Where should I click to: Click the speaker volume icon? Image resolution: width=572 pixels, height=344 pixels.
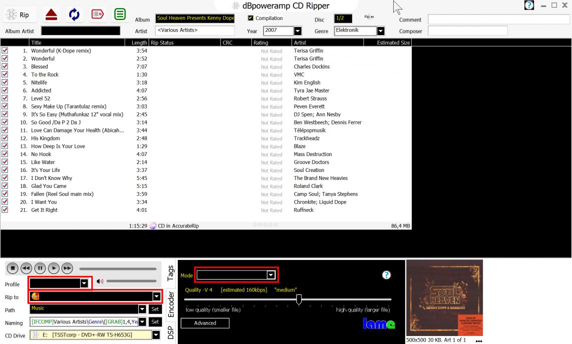[100, 281]
